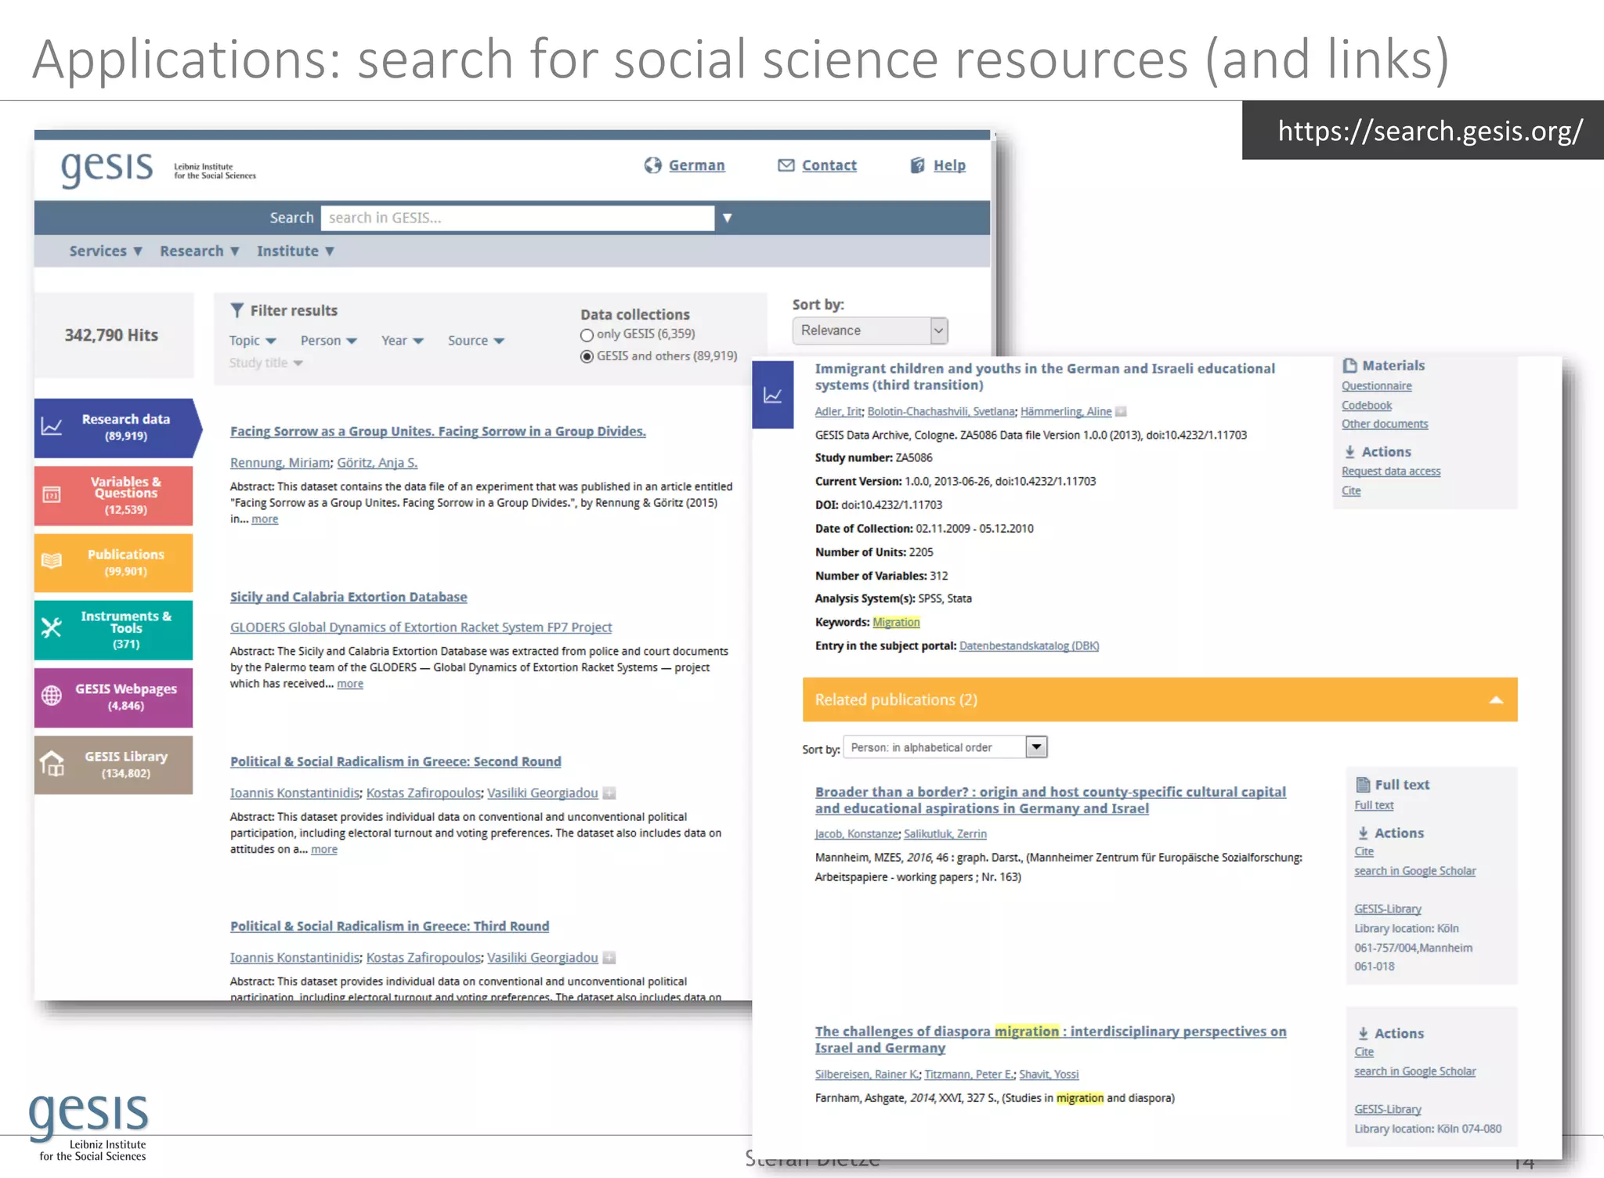Click the plus icon after Hämmerling, Aline
The image size is (1604, 1178).
point(1121,411)
